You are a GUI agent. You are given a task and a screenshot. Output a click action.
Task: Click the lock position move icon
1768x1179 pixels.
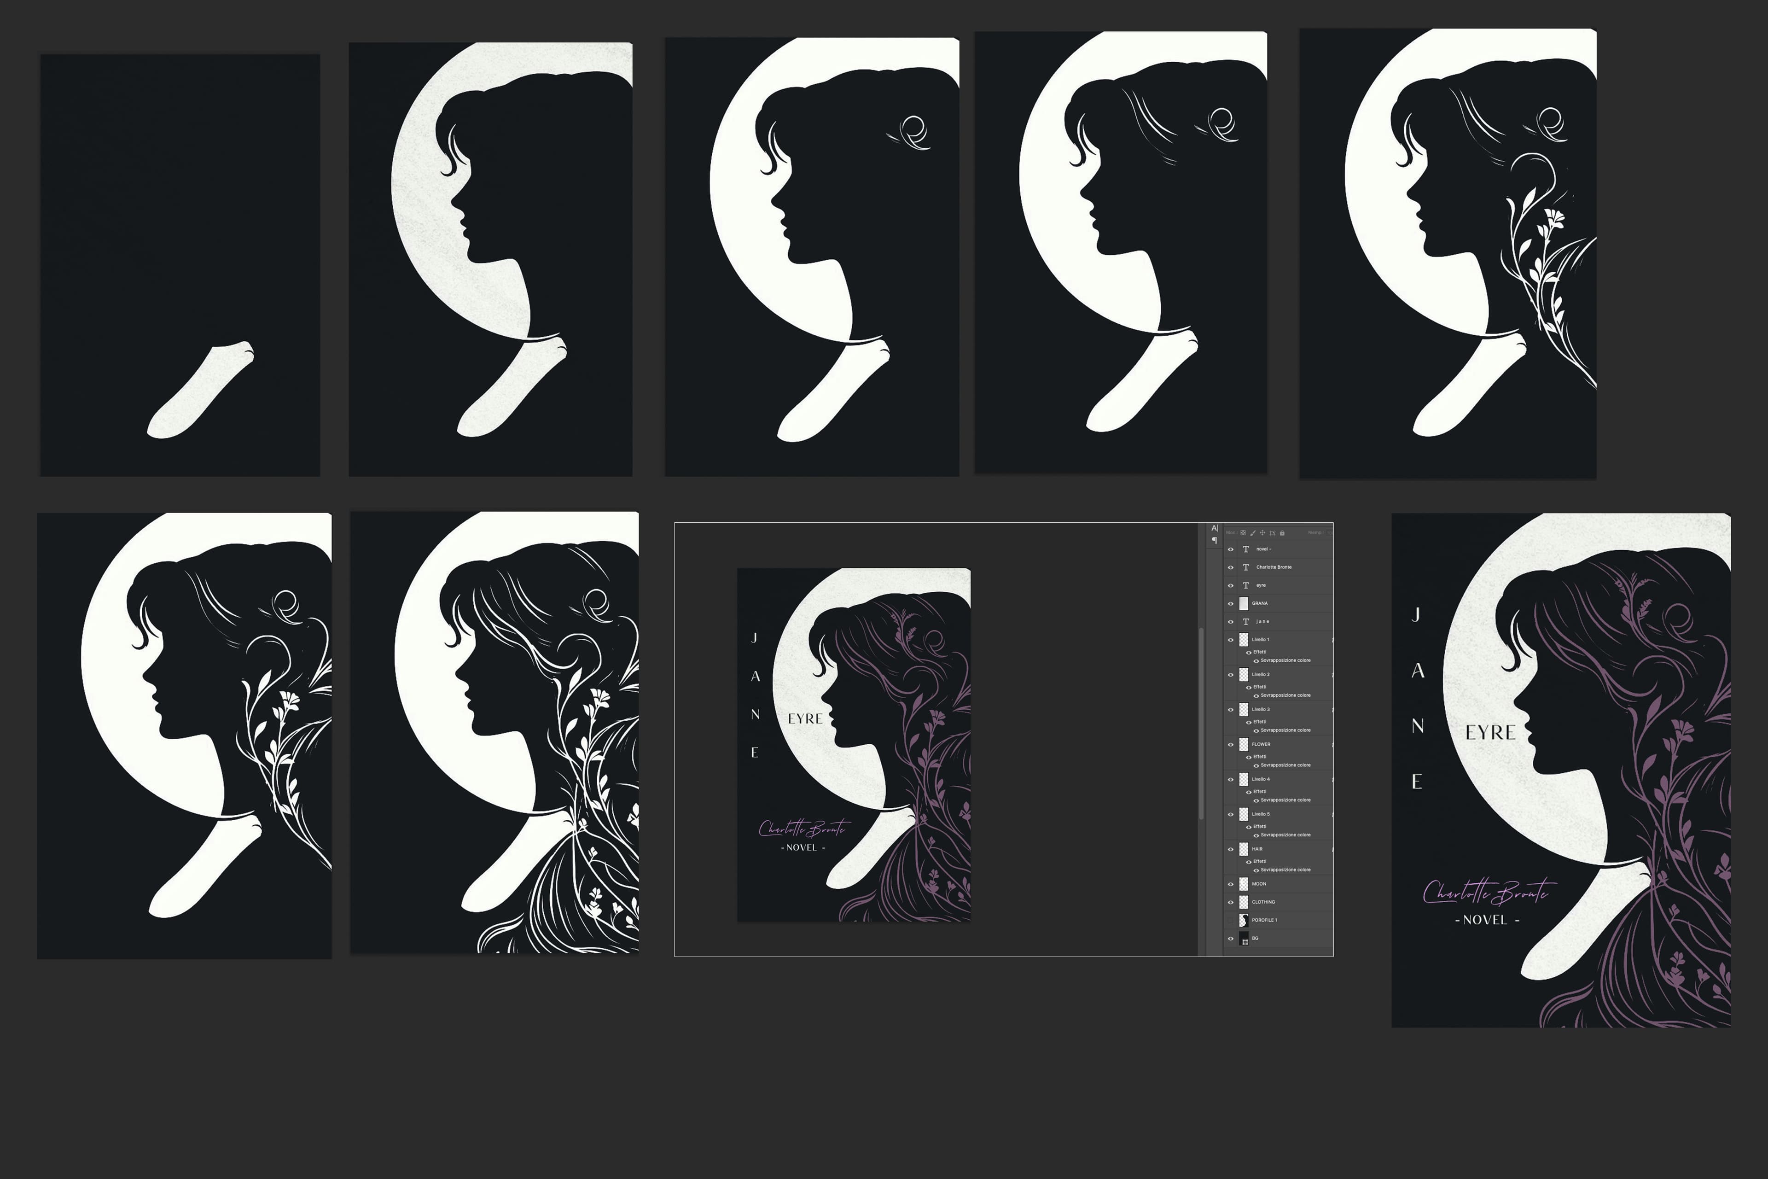(x=1263, y=533)
